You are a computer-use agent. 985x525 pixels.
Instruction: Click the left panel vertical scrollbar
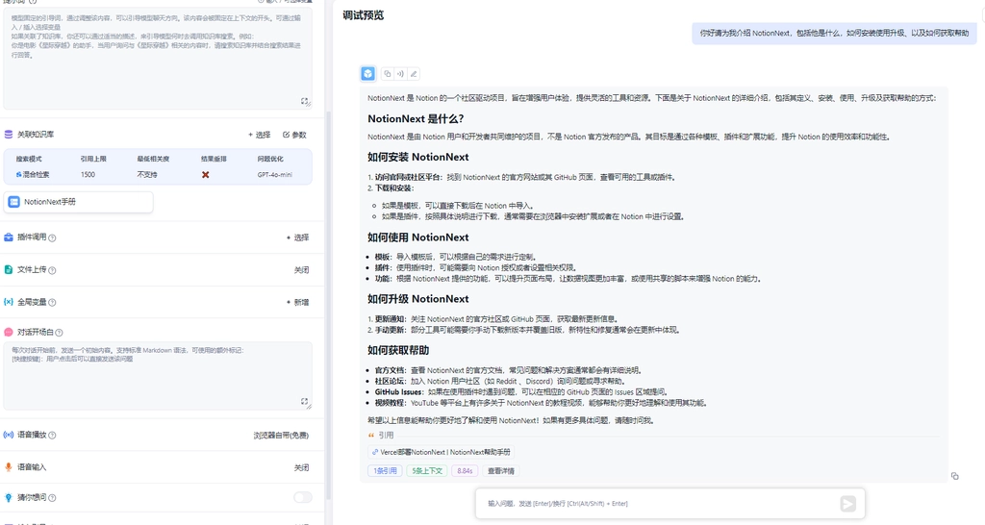pyautogui.click(x=328, y=305)
